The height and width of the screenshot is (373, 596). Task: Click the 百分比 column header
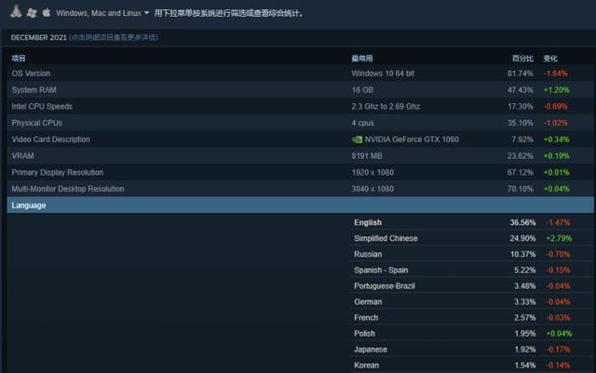click(x=522, y=59)
